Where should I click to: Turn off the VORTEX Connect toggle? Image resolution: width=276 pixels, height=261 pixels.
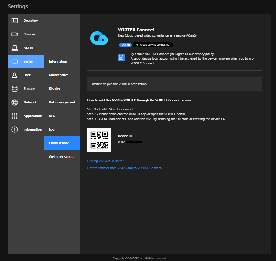(x=125, y=45)
